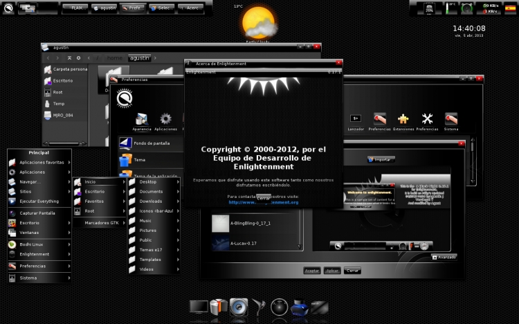519x324 pixels.
Task: Switch to the Prefe... taskbar window button
Action: [x=134, y=8]
